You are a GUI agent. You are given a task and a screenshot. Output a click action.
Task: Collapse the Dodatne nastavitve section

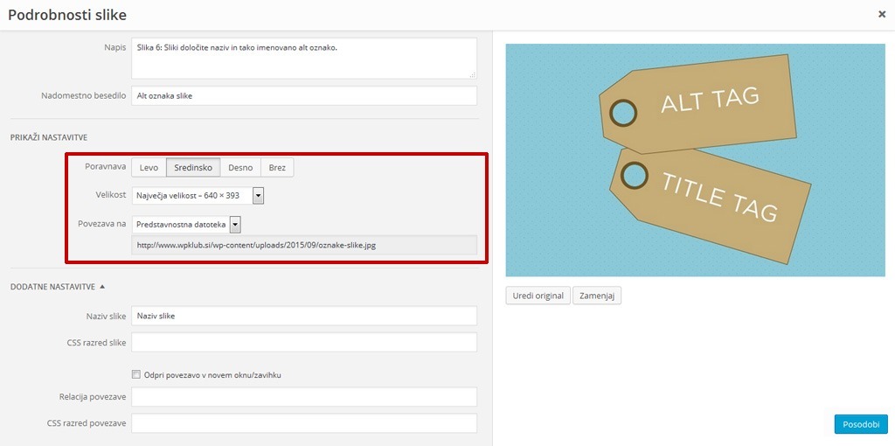[x=58, y=286]
